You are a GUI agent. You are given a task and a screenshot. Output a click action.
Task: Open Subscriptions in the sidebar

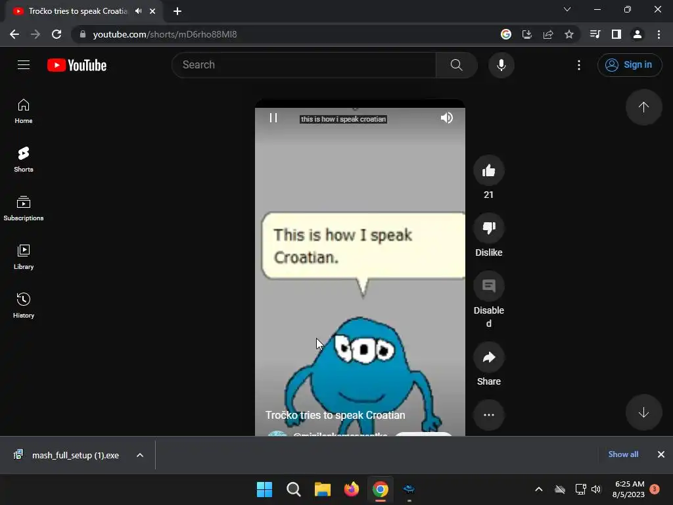click(x=24, y=208)
